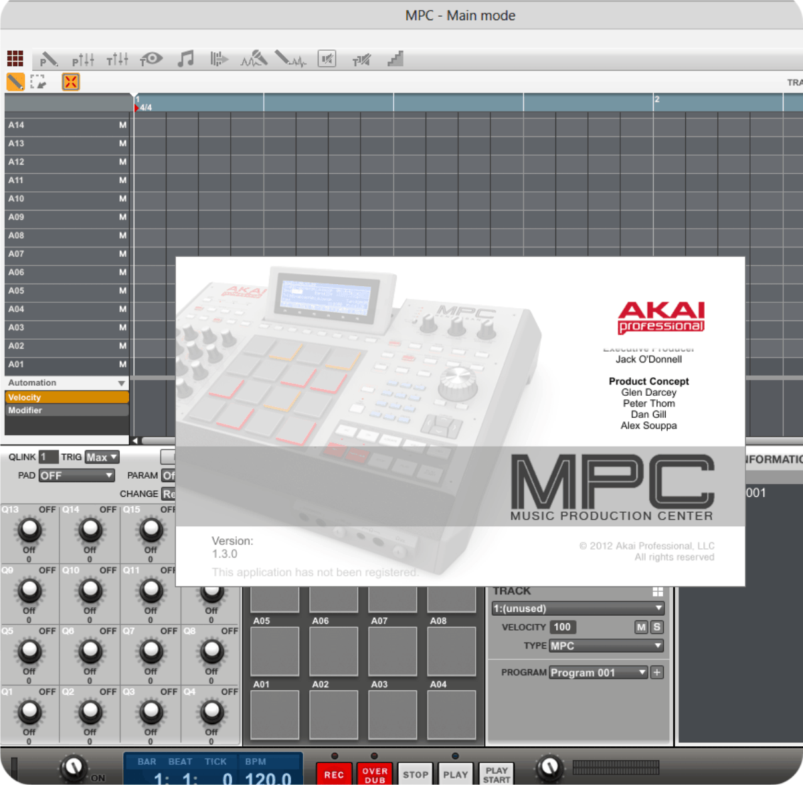Open the Program Mixer icon
Image resolution: width=803 pixels, height=785 pixels.
coord(83,59)
